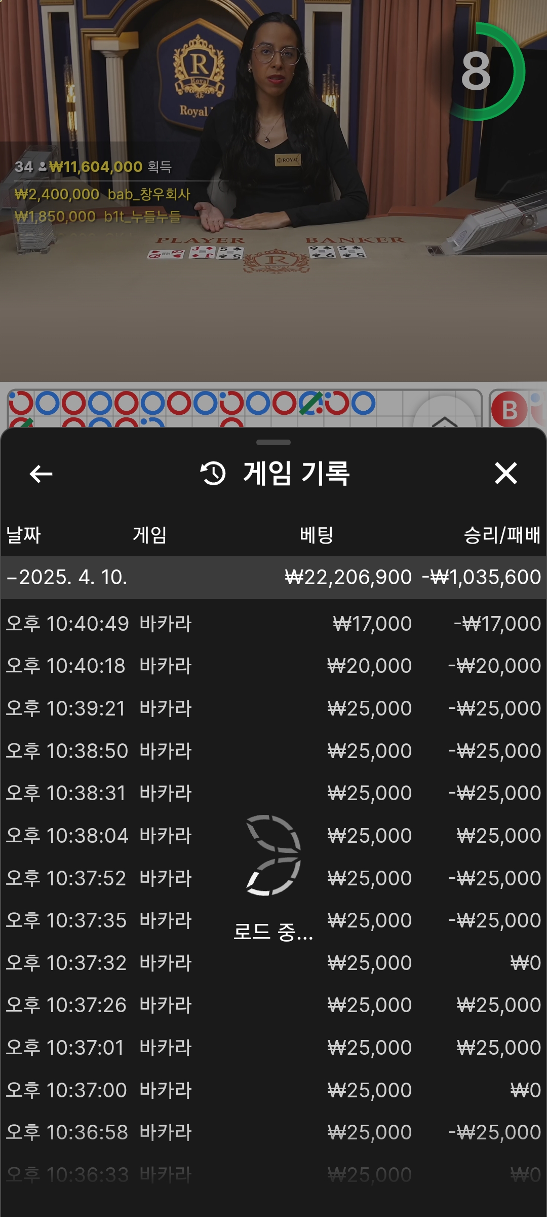Tap the winner b1t_누들누들 entry
547x1217 pixels.
(x=98, y=217)
